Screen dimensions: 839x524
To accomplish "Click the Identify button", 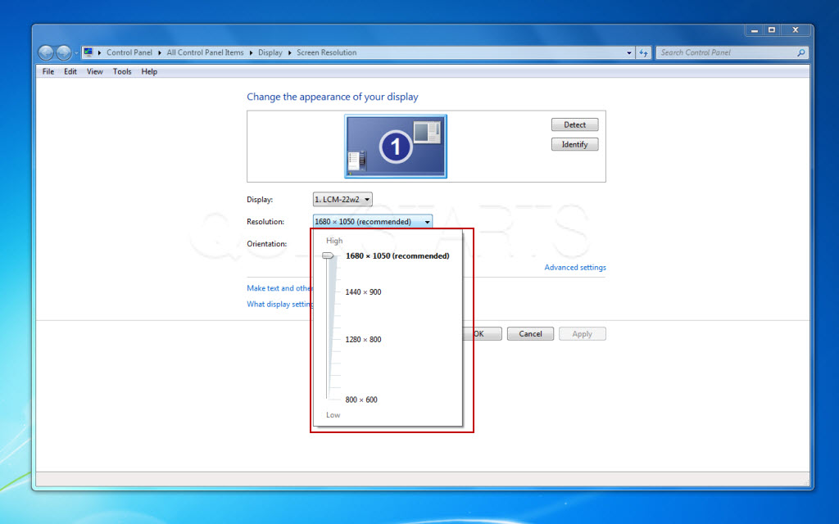I will pos(574,144).
